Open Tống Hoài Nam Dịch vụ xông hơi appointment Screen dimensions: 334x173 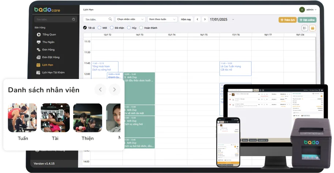pyautogui.click(x=105, y=67)
